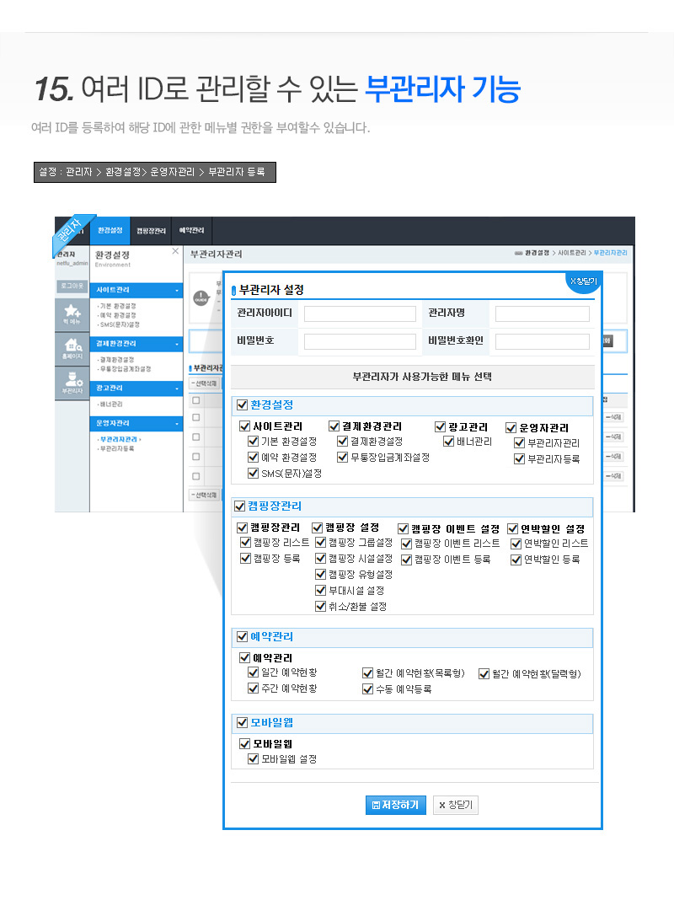The height and width of the screenshot is (900, 674).
Task: Uncheck the 캠핑장 이벤트 리스트 checkbox
Action: [x=407, y=544]
